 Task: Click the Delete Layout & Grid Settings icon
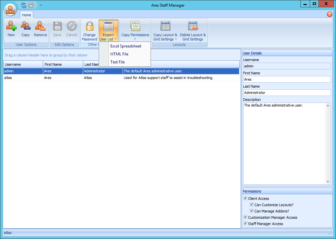click(193, 27)
